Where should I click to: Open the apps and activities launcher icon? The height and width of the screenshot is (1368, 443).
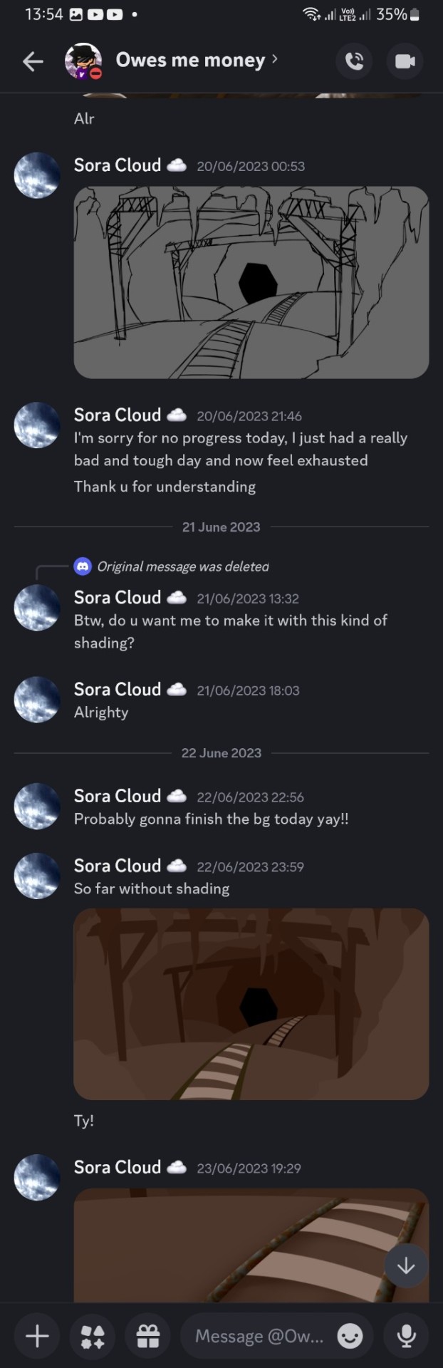point(93,1336)
